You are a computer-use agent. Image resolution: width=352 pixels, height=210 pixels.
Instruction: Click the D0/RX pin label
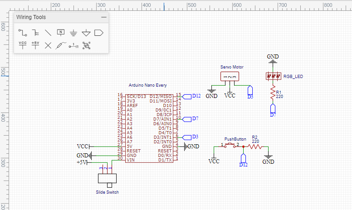tap(165, 156)
